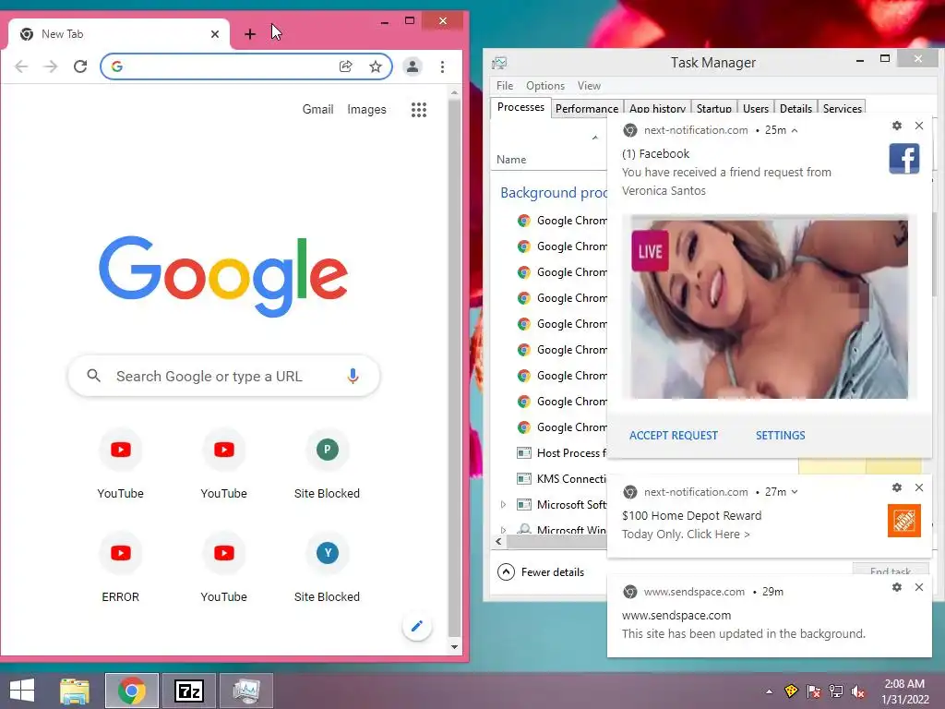Click ACCEPT REQUEST button
This screenshot has height=709, width=945.
click(x=673, y=436)
